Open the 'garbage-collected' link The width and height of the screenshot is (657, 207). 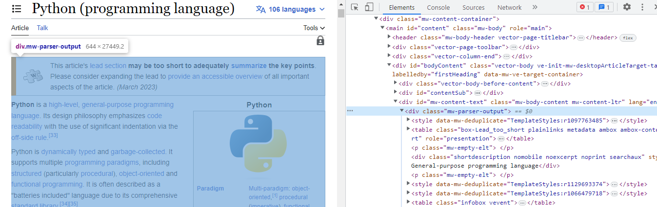[x=138, y=152]
